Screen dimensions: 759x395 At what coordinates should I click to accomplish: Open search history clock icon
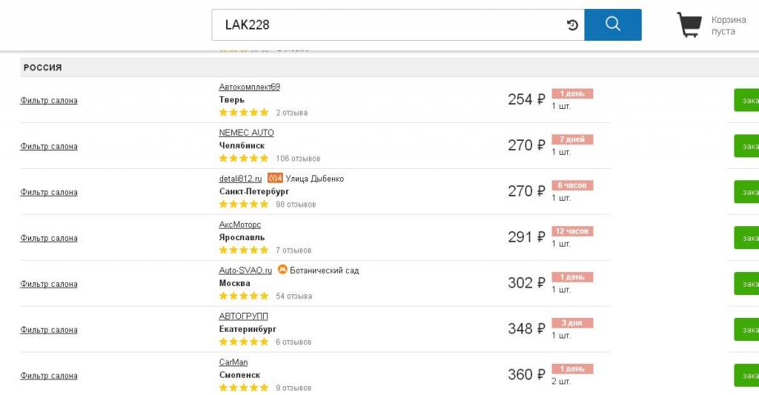click(x=572, y=25)
